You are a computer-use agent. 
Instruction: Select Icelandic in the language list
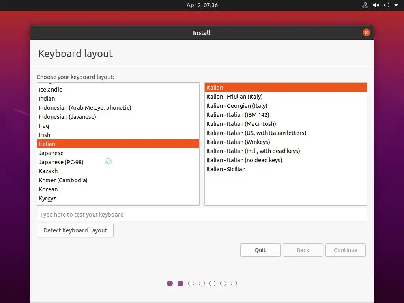click(118, 90)
